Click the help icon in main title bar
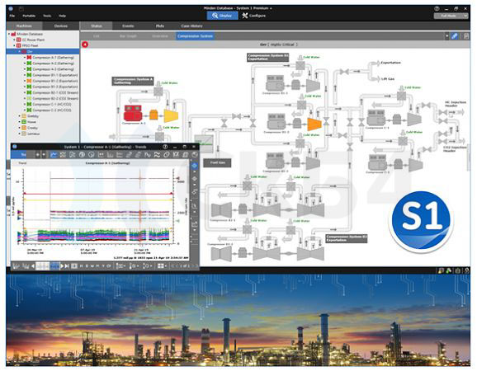This screenshot has height=371, width=477. click(437, 8)
